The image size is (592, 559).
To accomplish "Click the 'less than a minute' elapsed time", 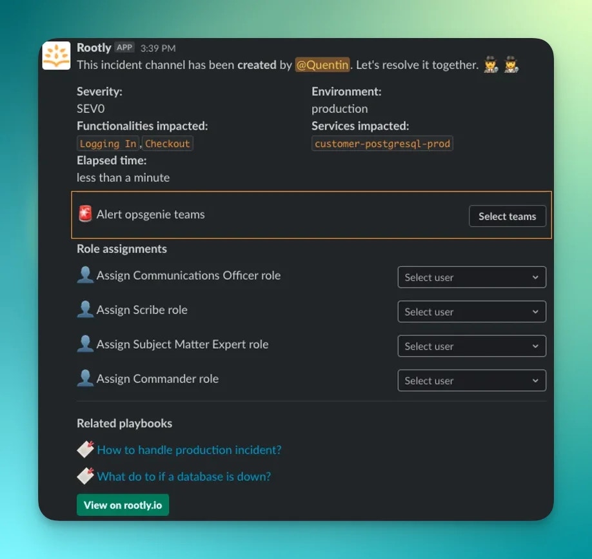I will [123, 177].
